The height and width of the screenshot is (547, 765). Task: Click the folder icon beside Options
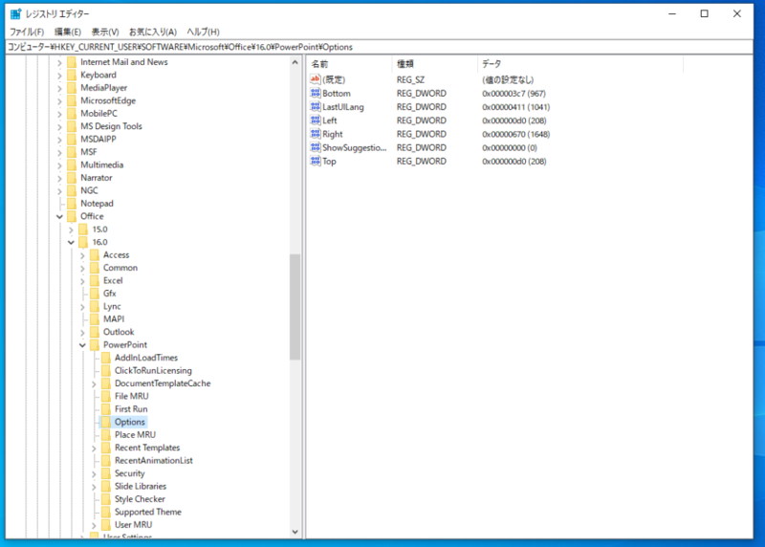click(106, 422)
